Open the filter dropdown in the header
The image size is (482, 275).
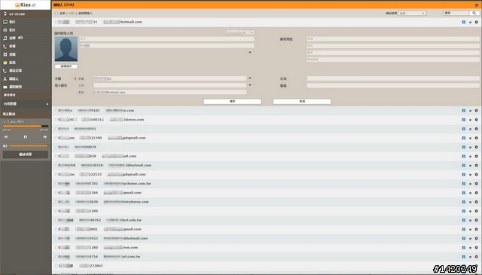[x=412, y=14]
